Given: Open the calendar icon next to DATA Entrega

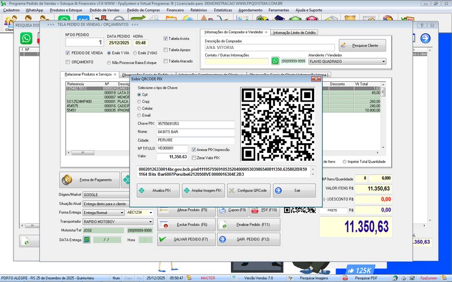Looking at the screenshot, I should pos(87,239).
